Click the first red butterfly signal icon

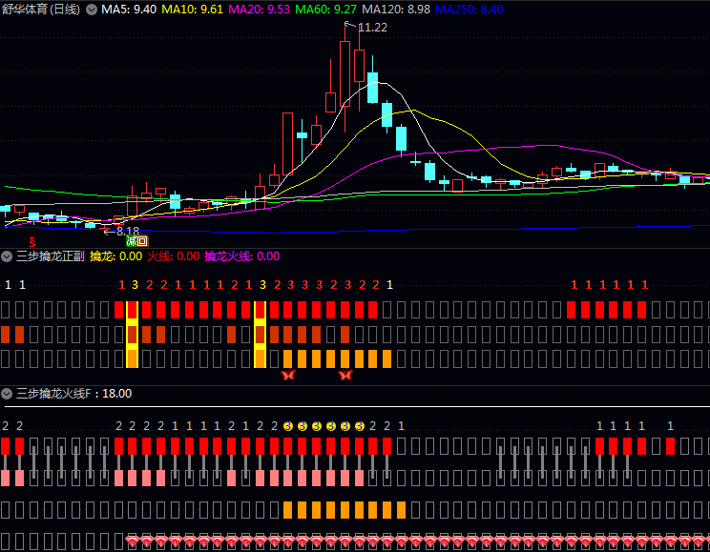[288, 376]
